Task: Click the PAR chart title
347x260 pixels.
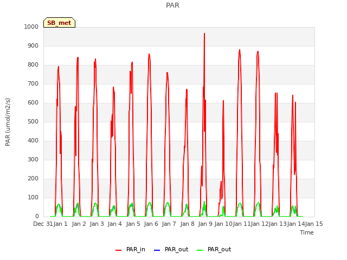Action: 172,5
